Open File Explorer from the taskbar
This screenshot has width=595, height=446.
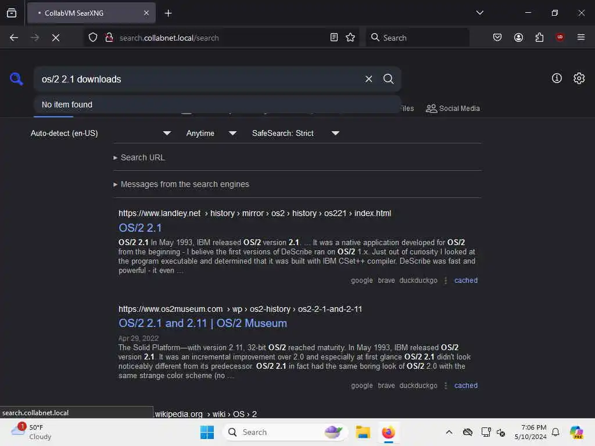[363, 432]
